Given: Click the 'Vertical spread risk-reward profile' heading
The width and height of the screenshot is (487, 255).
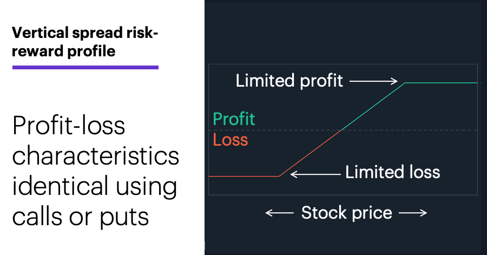Looking at the screenshot, I should [x=85, y=42].
